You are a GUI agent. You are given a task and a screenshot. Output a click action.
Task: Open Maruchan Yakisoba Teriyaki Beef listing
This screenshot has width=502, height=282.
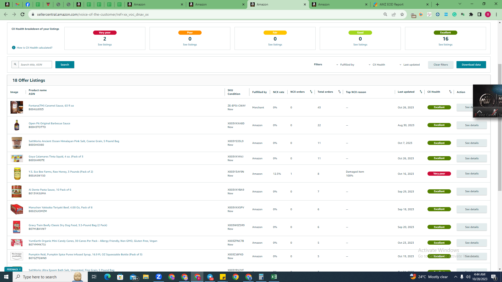(x=60, y=208)
